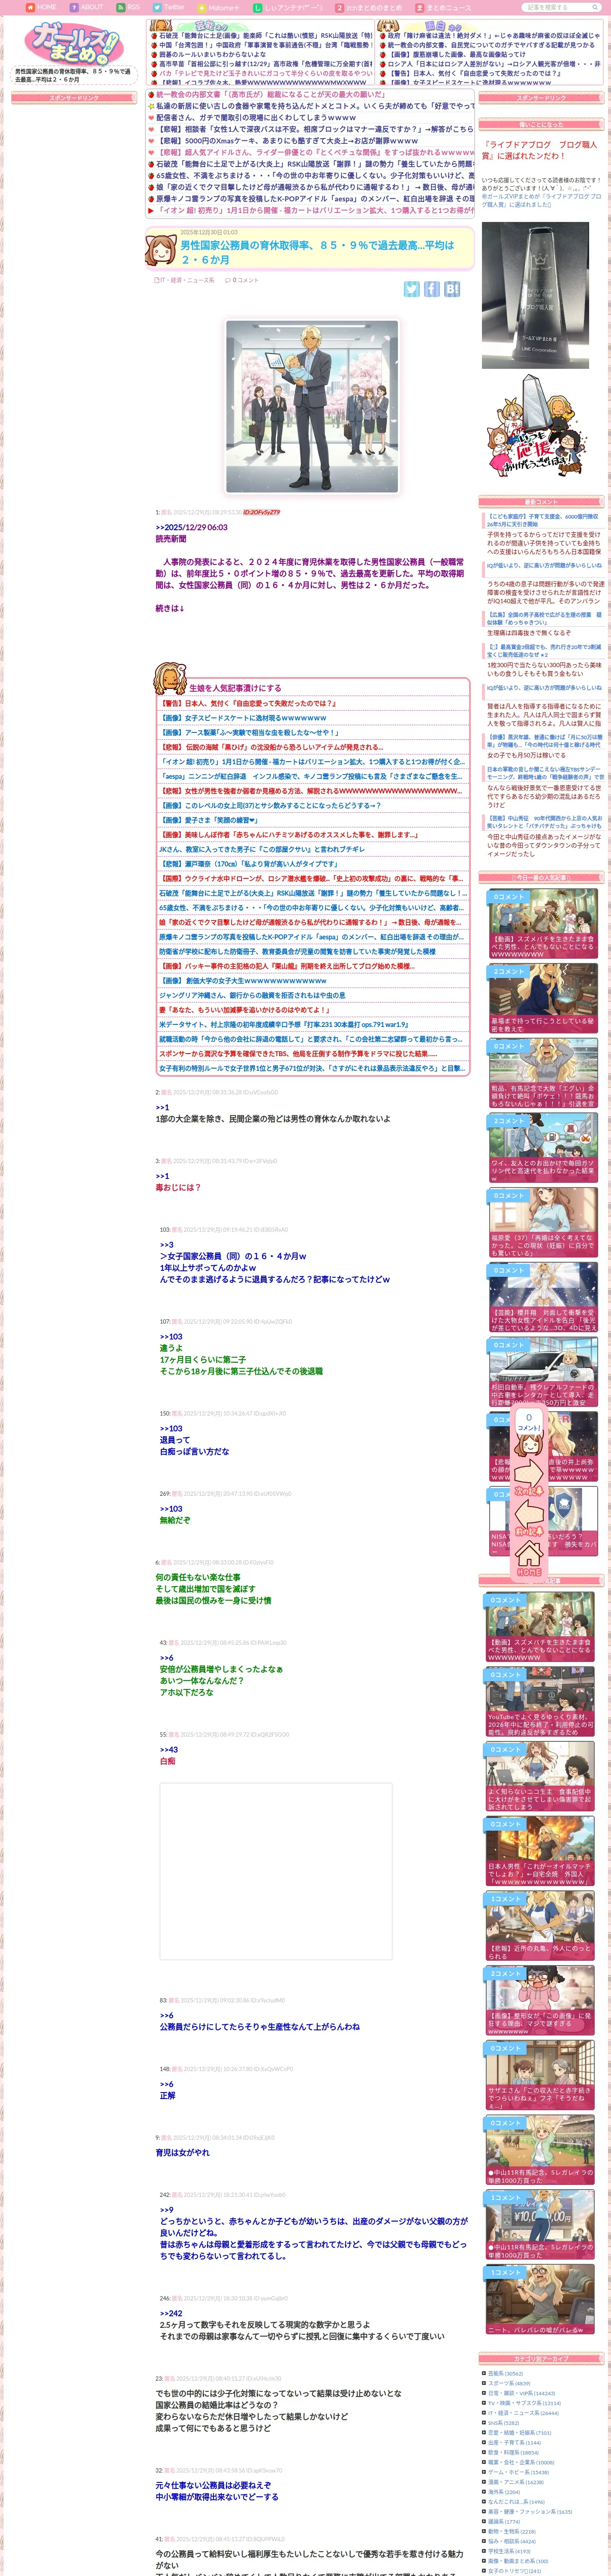Open ゲーム・ホビー系 (15438) category
The image size is (611, 2576).
518,2472
